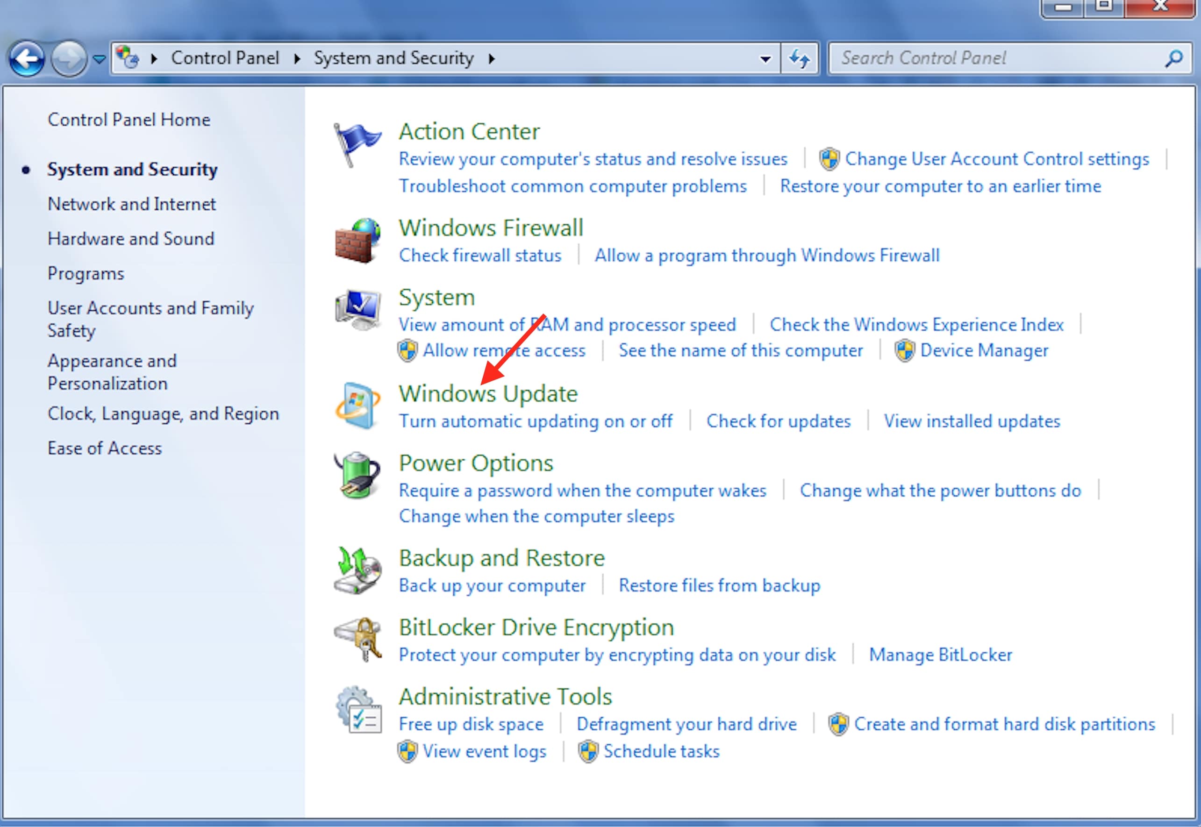Click View installed updates
This screenshot has width=1201, height=827.
pos(972,421)
